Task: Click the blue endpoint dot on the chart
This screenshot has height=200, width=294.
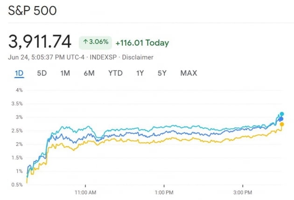Action: [x=281, y=119]
